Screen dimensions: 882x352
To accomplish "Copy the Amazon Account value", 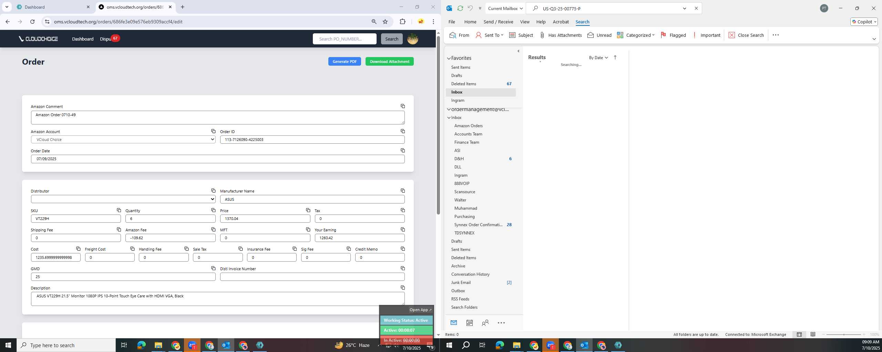I will 213,131.
